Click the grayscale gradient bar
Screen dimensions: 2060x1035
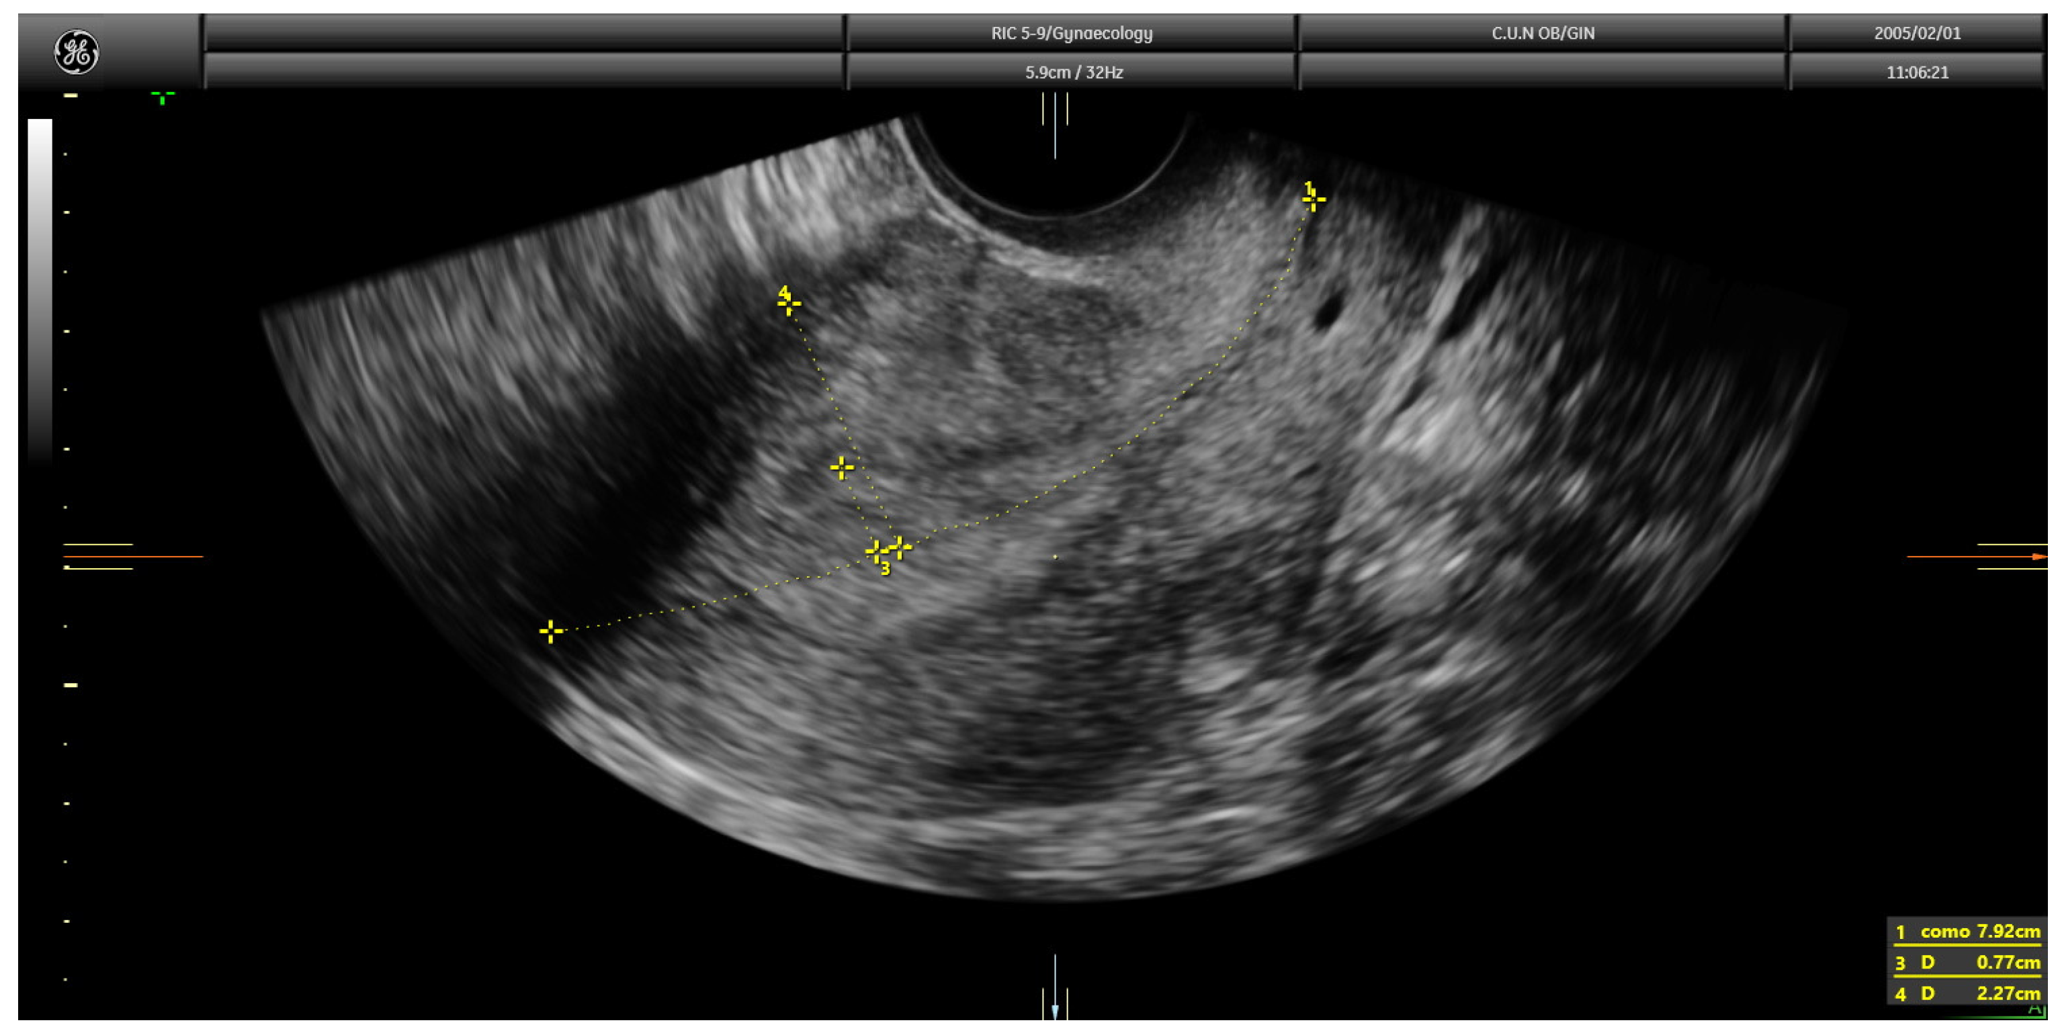(40, 287)
